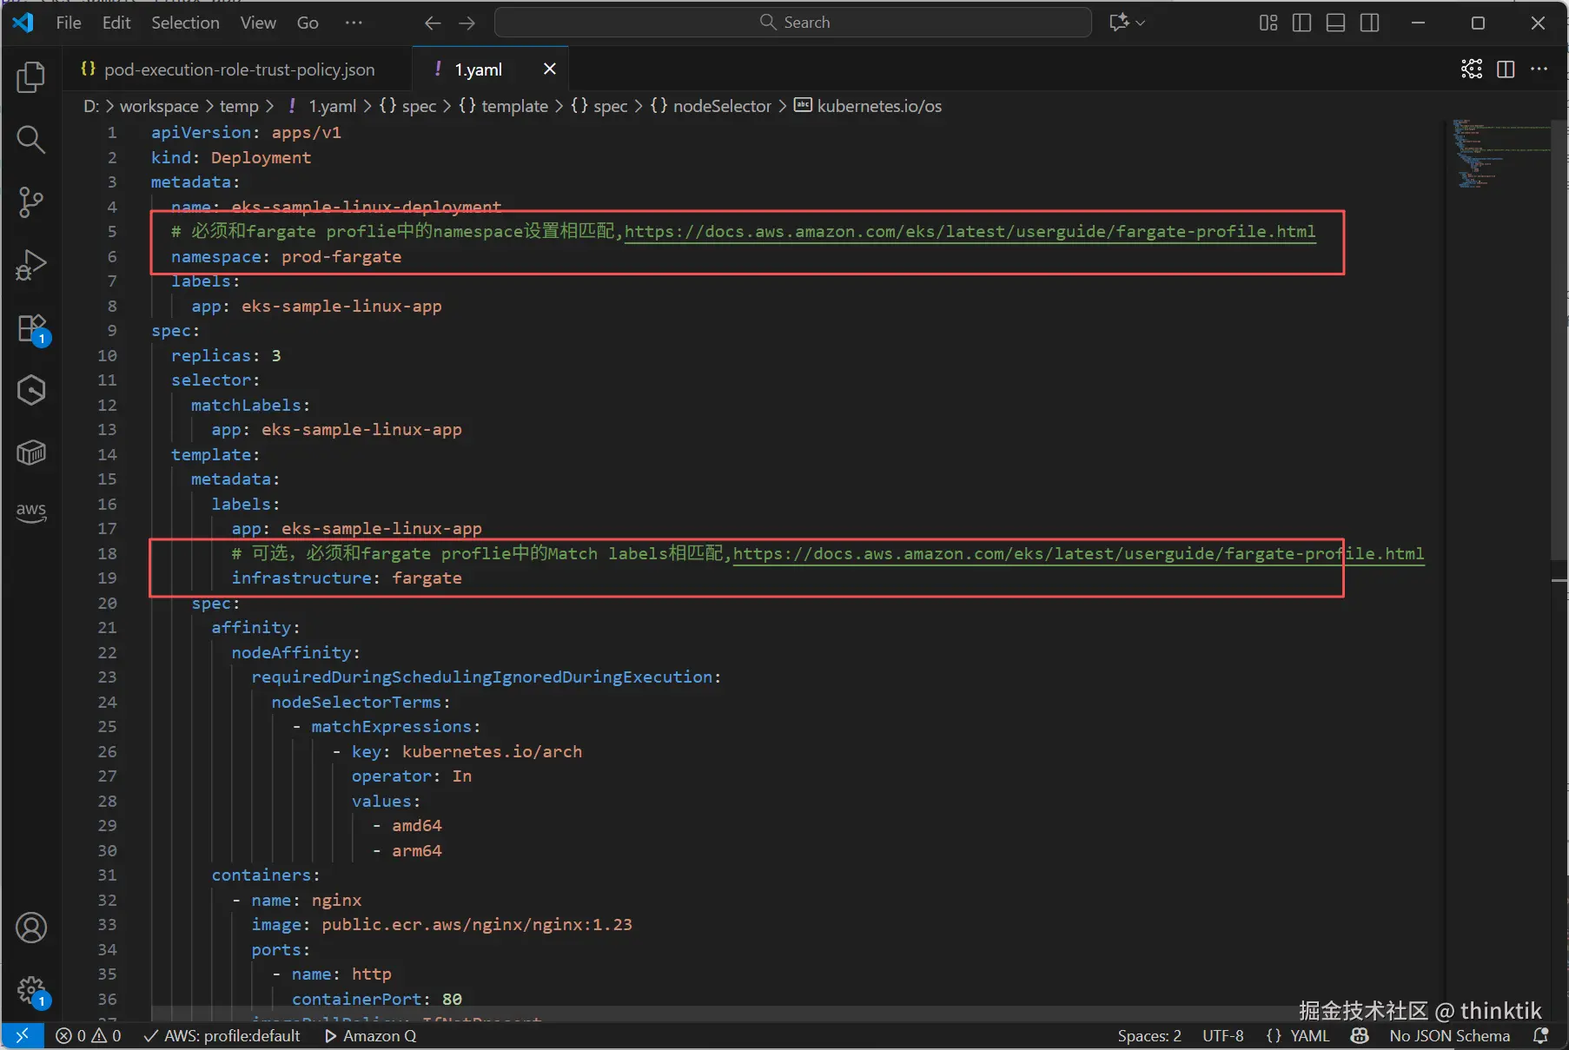1569x1050 pixels.
Task: Open the Manage settings gear
Action: [x=31, y=990]
